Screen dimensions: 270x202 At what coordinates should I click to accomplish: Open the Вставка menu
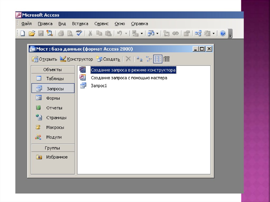[x=80, y=24]
